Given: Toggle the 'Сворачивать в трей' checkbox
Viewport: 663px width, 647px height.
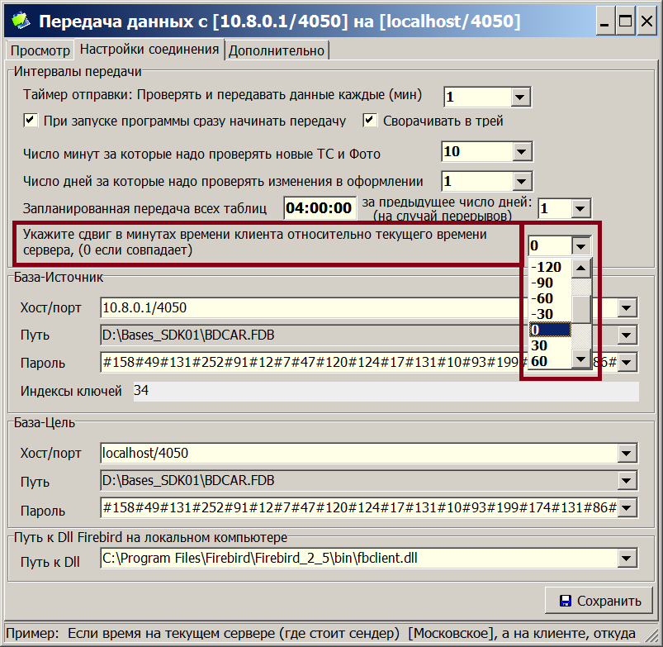Looking at the screenshot, I should pos(370,121).
